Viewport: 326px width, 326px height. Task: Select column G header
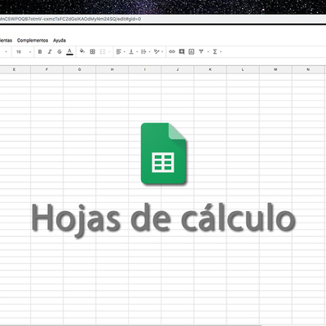pyautogui.click(x=80, y=69)
